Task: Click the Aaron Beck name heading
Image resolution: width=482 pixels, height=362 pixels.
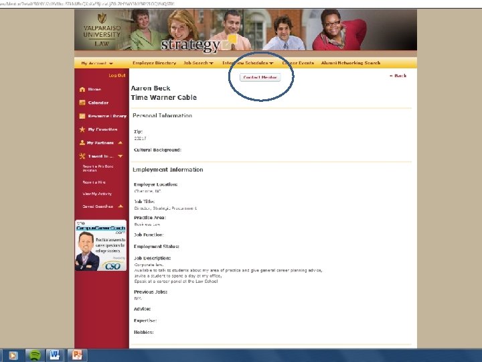Action: point(151,88)
